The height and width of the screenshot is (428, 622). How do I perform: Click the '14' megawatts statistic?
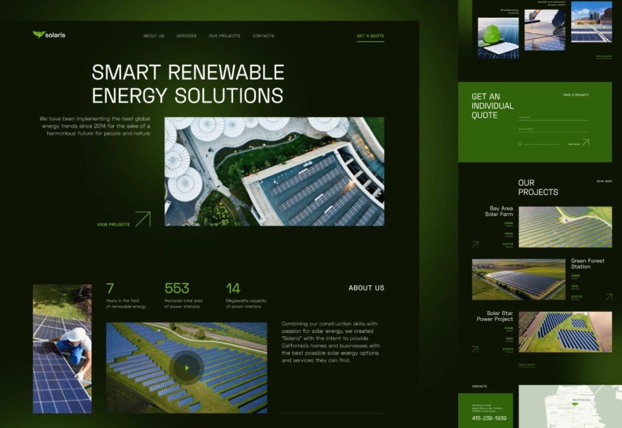(x=233, y=288)
